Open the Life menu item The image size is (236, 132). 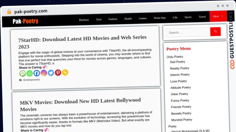tap(175, 18)
